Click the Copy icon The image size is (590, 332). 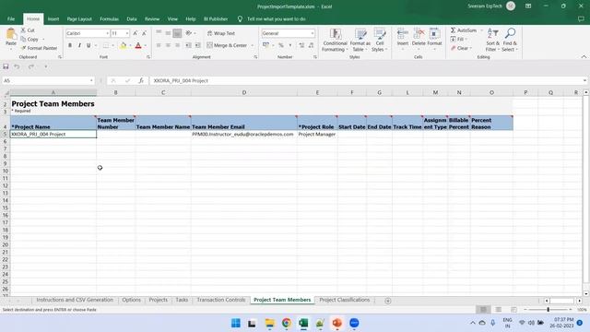[23, 39]
